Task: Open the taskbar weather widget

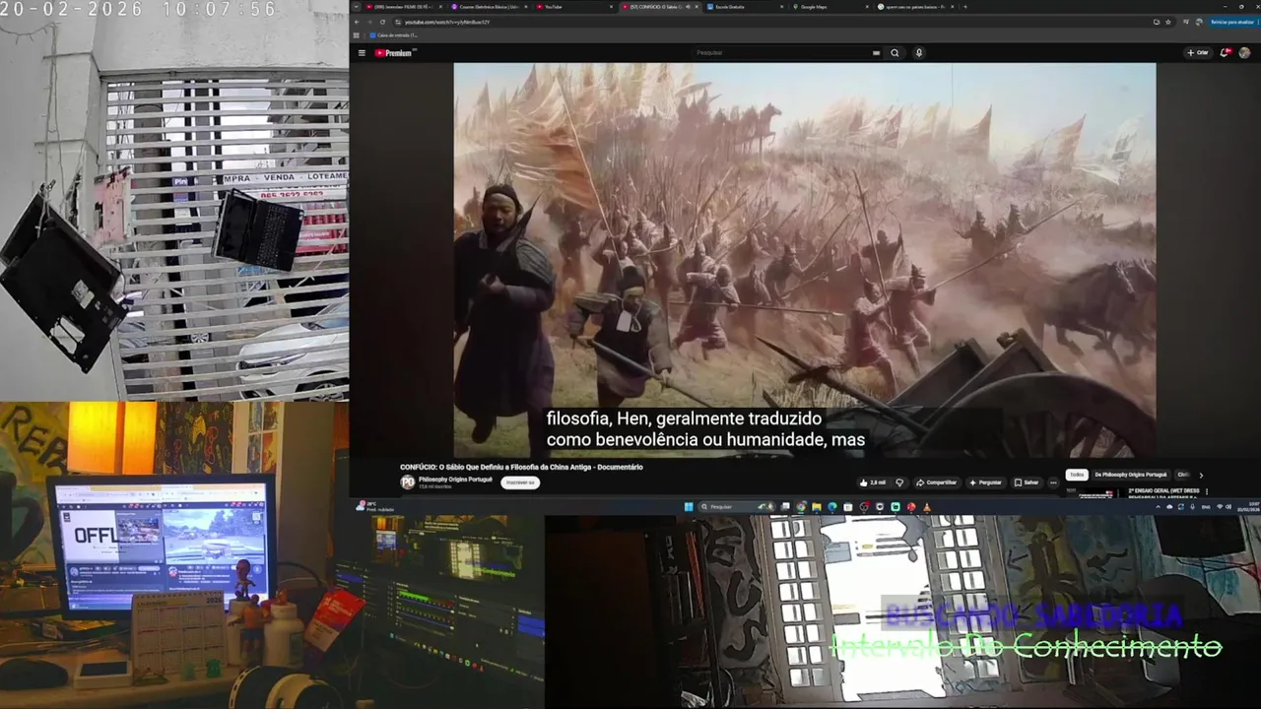Action: [374, 507]
